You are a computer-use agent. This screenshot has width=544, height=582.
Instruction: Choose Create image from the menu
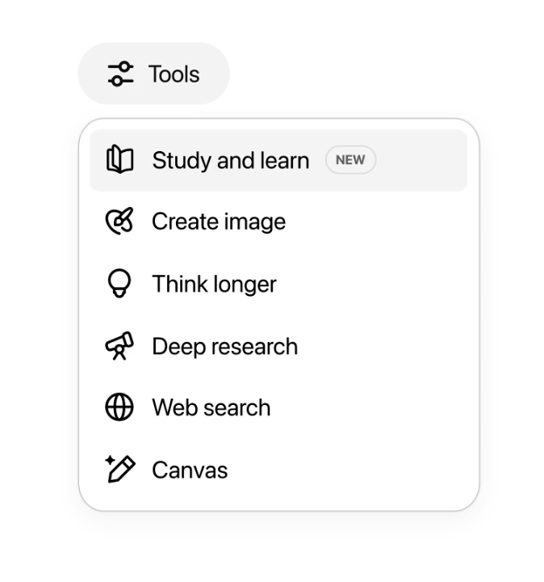coord(278,221)
